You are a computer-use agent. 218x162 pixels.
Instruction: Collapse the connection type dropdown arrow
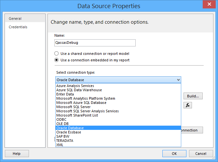tap(178, 80)
